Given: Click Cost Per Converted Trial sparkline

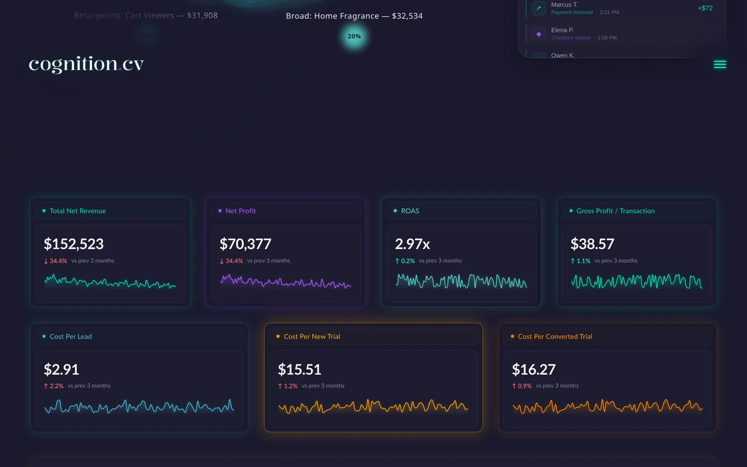Looking at the screenshot, I should [x=607, y=406].
